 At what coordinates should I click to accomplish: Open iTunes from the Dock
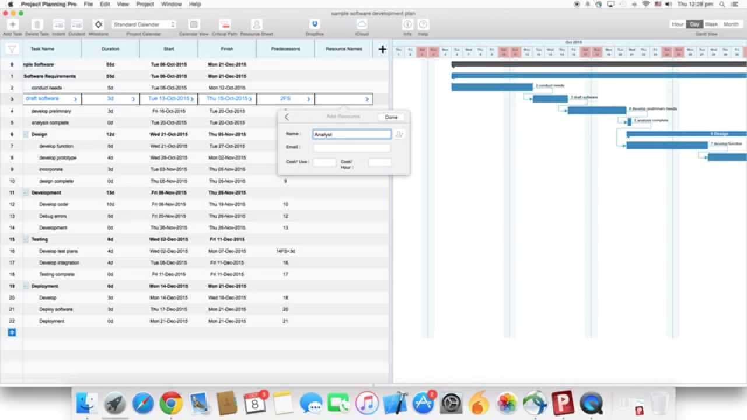[366, 403]
